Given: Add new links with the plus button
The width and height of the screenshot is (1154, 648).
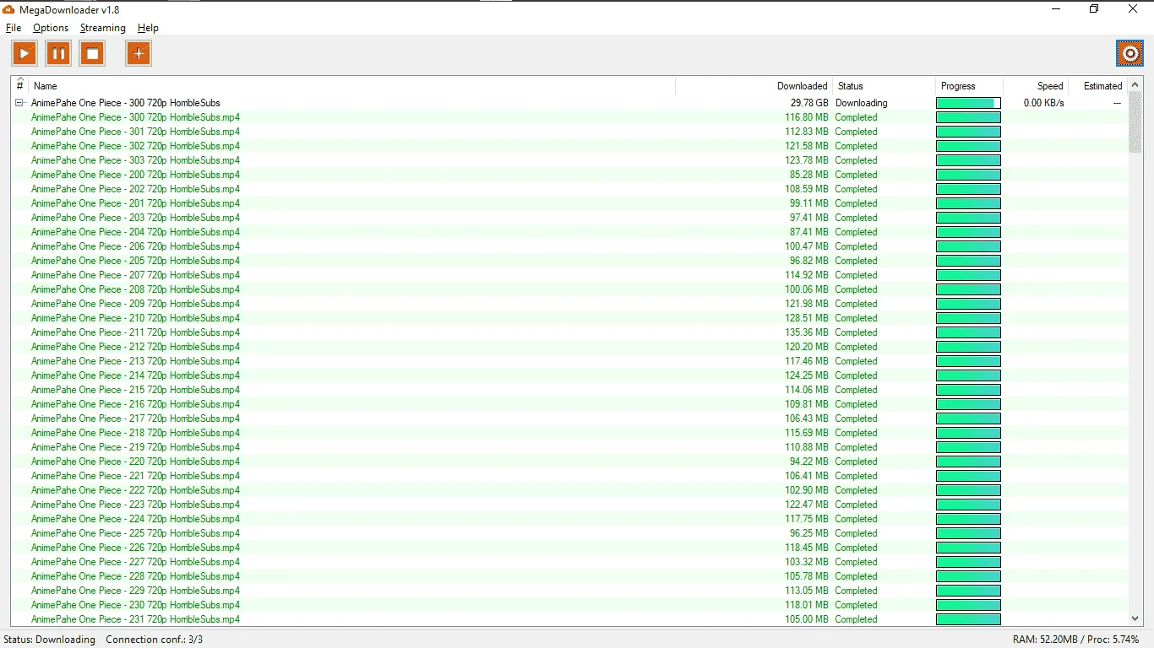Looking at the screenshot, I should [139, 54].
